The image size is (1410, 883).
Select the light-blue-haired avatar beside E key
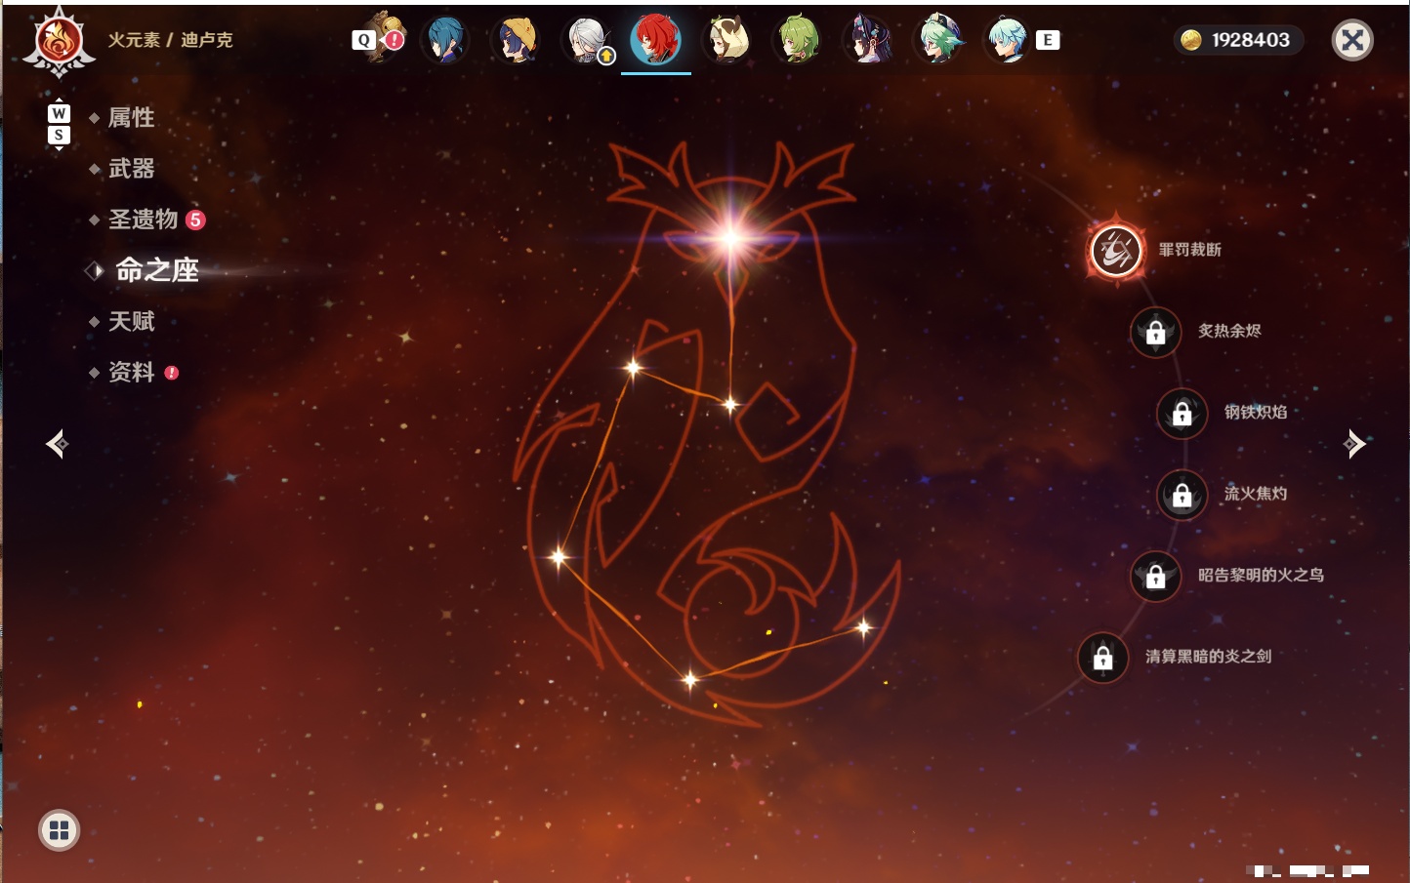pyautogui.click(x=1007, y=40)
